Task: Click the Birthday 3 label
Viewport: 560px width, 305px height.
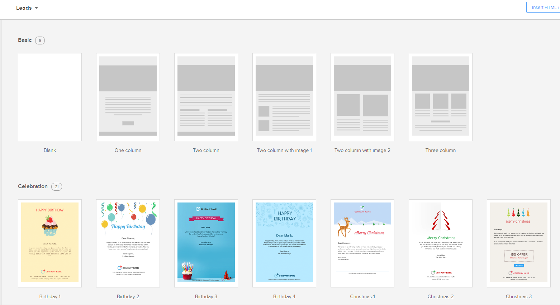Action: (x=206, y=296)
